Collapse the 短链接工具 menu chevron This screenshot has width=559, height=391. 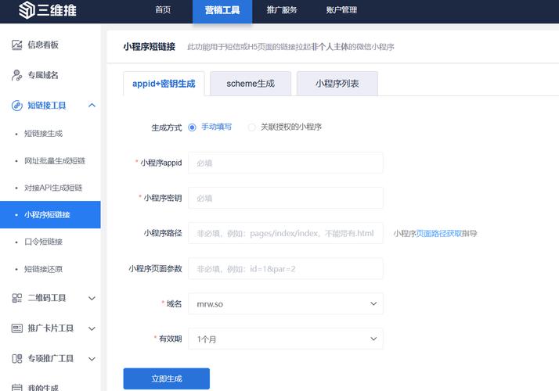pos(92,106)
